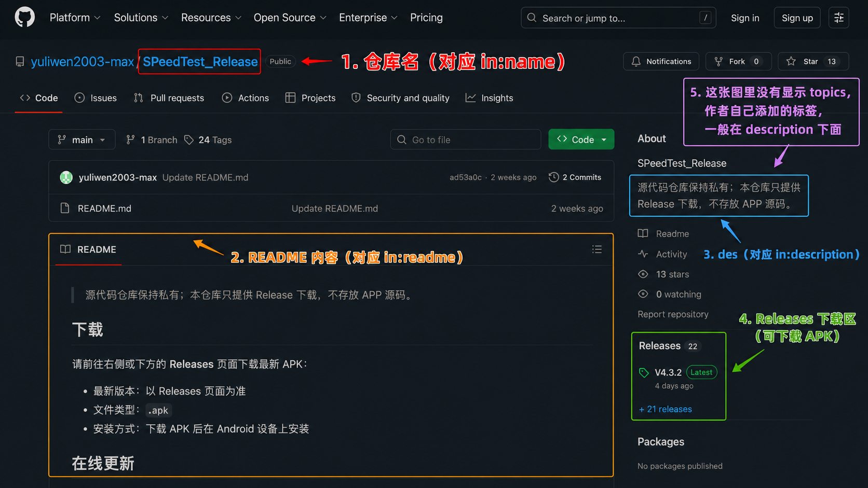Focus the Go to file input
Viewport: 868px width, 488px height.
click(466, 140)
